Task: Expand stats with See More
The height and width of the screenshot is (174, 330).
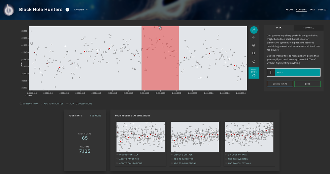Action: click(96, 116)
